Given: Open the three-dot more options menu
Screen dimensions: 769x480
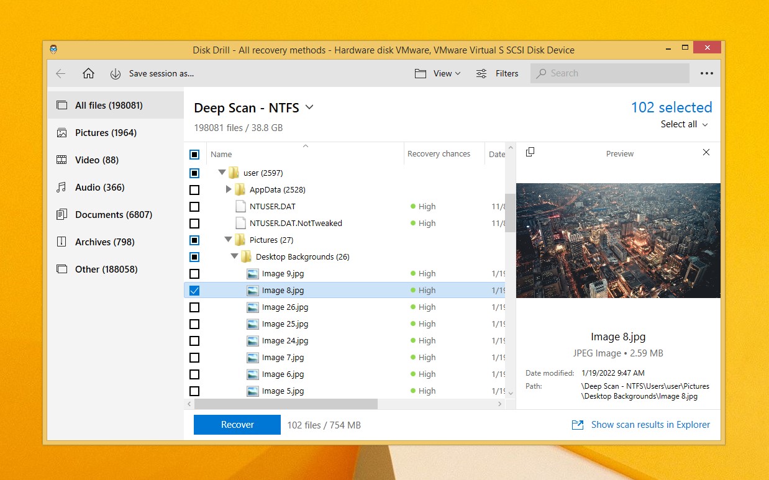Looking at the screenshot, I should pyautogui.click(x=707, y=73).
